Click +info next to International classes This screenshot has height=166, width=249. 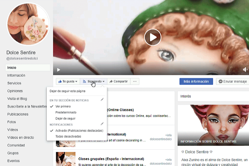coord(168,135)
